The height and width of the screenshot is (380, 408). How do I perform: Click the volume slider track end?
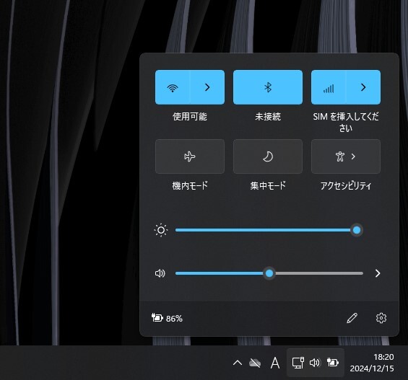coord(362,273)
